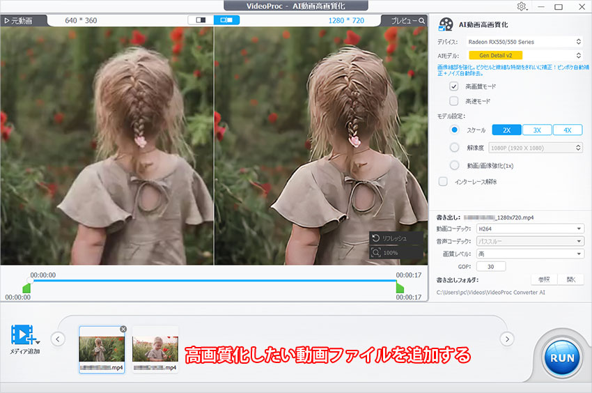Select the スケール radio button
592x393 pixels.
click(455, 130)
